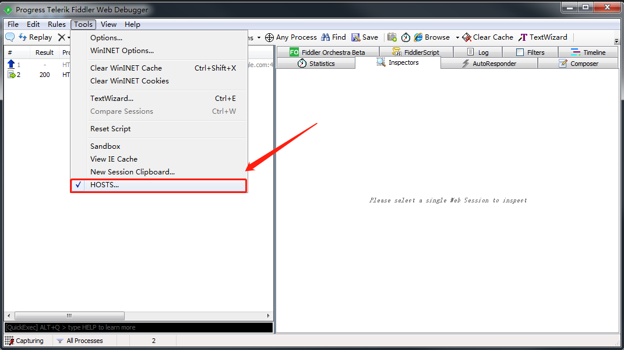Screen dimensions: 624x350
Task: Click the Find binoculars icon
Action: (326, 37)
